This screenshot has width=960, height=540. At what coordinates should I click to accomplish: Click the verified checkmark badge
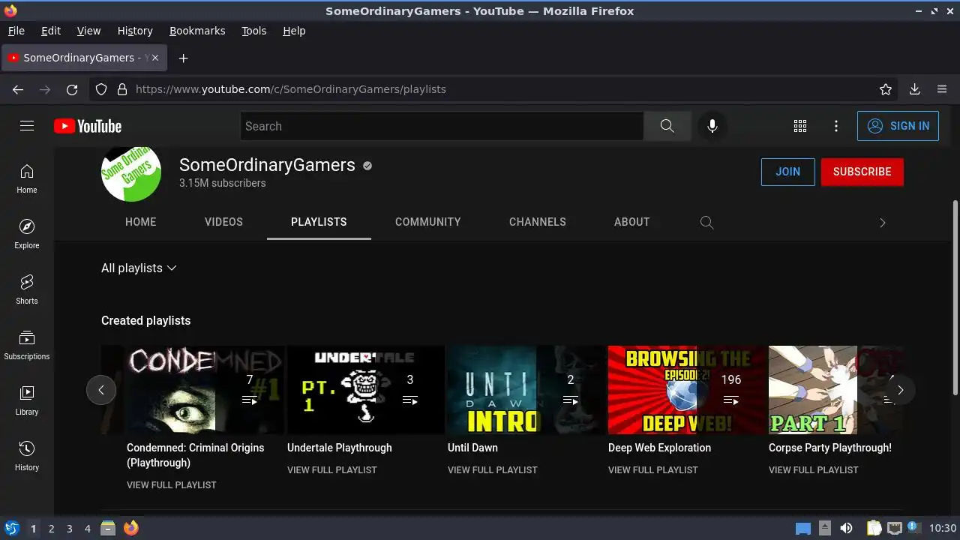coord(367,166)
